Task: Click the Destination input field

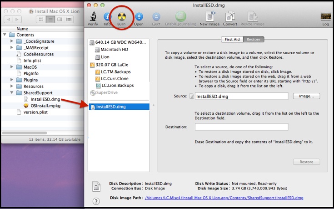Action: click(x=242, y=127)
